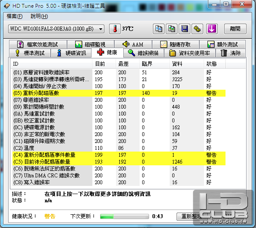
Task: Select the (C8) 寫入錯誤率 row
Action: pos(119,182)
